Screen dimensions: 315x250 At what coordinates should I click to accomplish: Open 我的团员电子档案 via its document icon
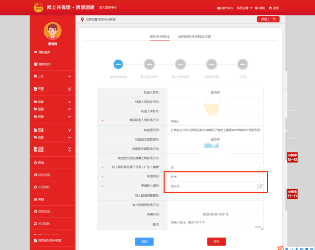(35, 240)
